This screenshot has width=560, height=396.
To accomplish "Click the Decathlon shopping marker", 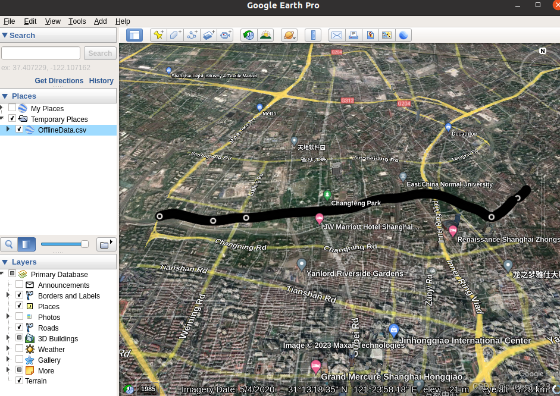I will click(448, 127).
